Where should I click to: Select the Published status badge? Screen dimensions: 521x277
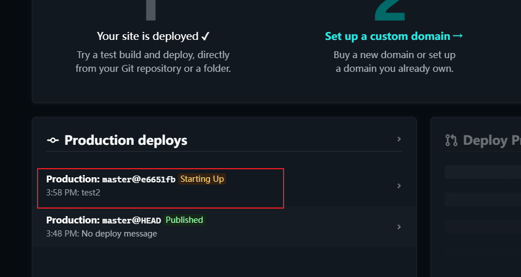click(184, 220)
